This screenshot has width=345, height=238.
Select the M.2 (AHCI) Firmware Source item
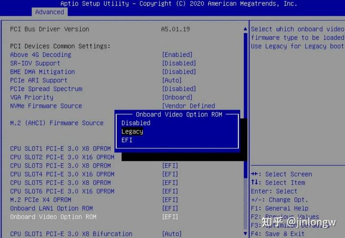57,123
